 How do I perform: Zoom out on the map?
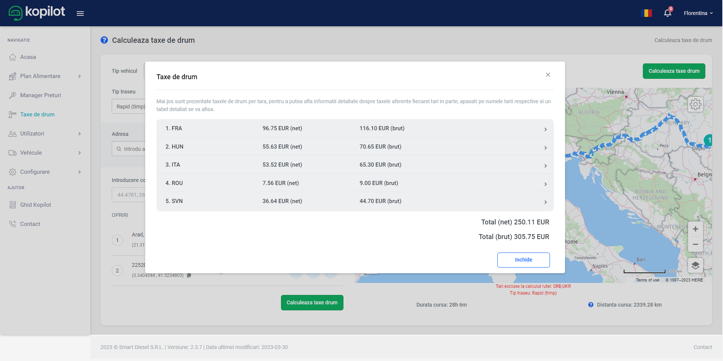tap(695, 244)
